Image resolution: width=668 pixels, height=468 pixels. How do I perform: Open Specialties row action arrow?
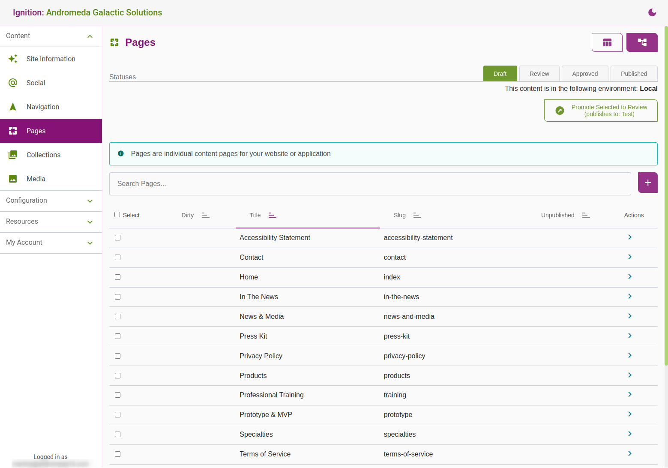(630, 434)
